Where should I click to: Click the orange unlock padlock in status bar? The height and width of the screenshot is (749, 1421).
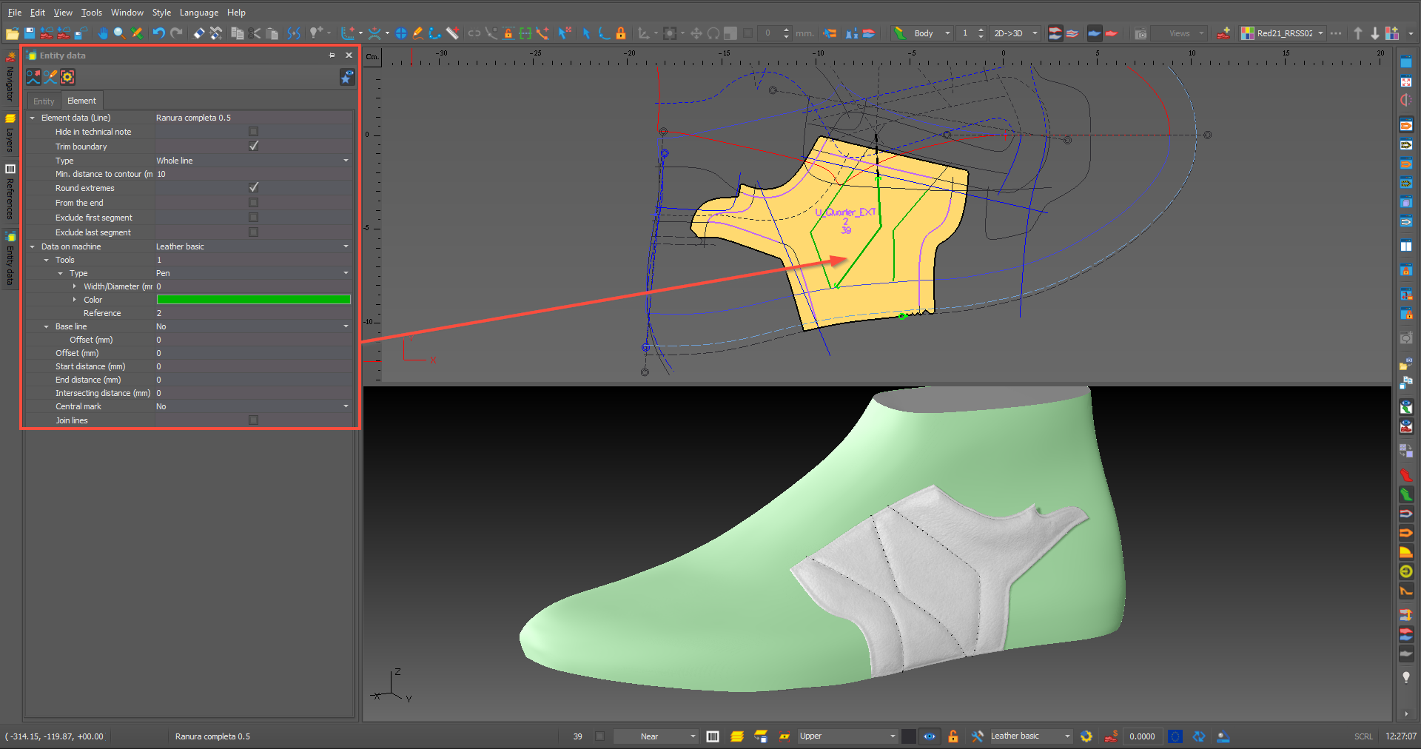tap(953, 736)
